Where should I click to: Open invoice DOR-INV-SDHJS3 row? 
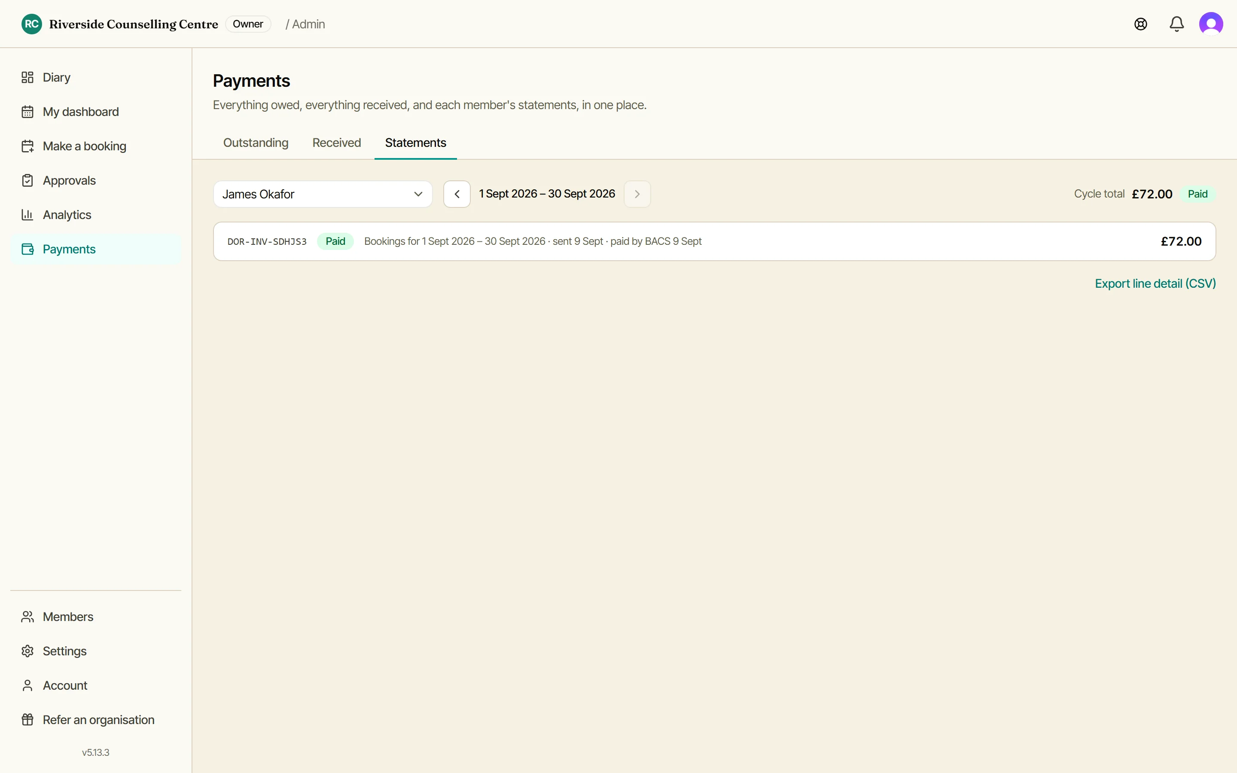714,241
